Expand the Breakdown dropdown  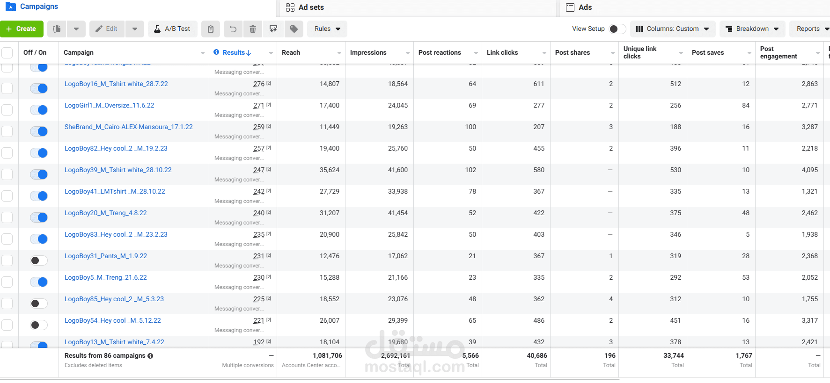[x=752, y=29]
